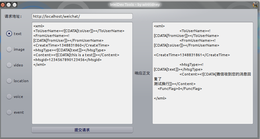The height and width of the screenshot is (139, 260).
Task: Click the 提交请求 submit button
Action: point(82,130)
